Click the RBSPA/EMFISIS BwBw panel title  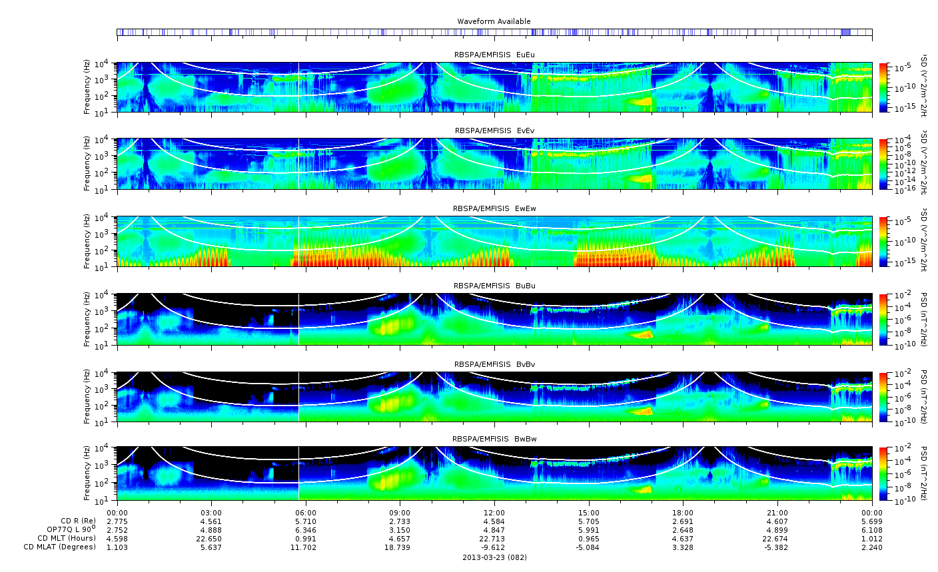click(x=494, y=439)
